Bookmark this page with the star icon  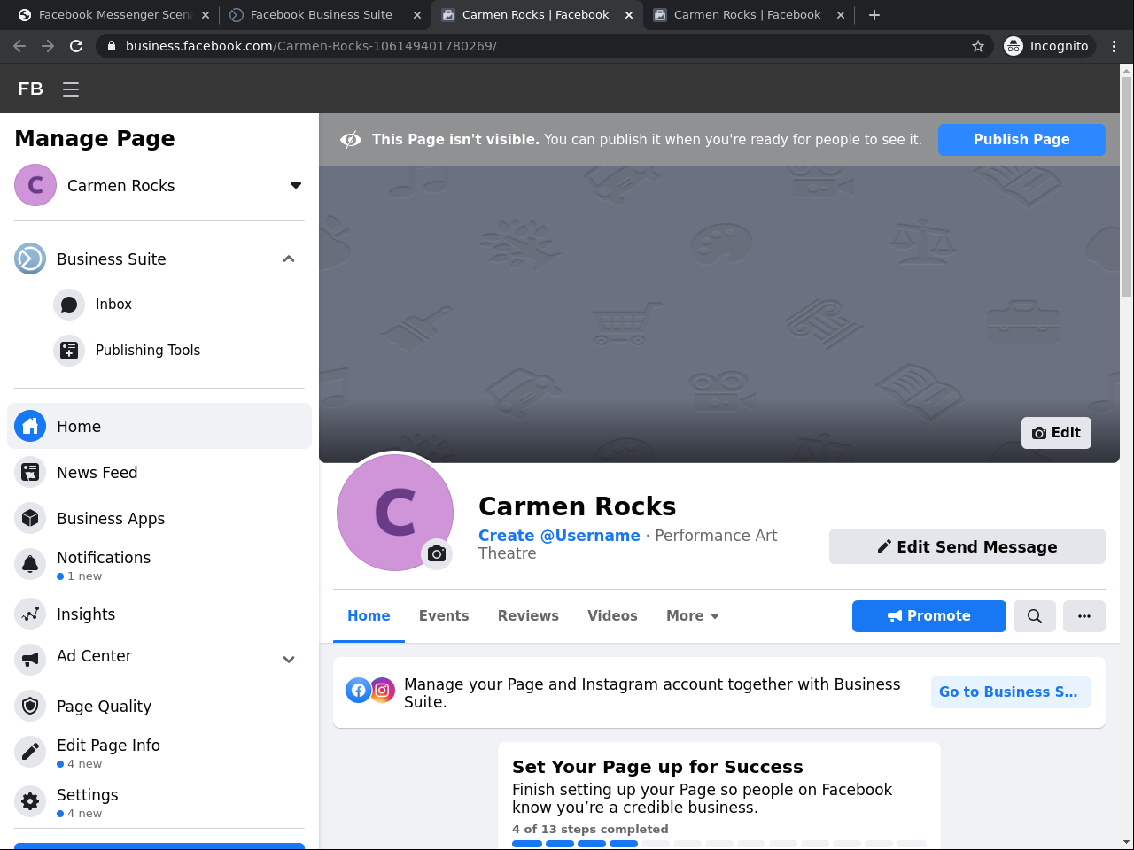(x=978, y=46)
